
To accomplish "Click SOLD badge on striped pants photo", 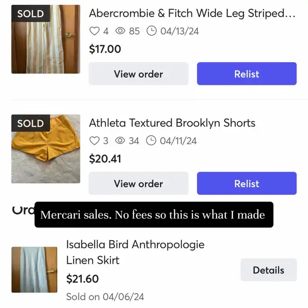I will click(x=31, y=13).
